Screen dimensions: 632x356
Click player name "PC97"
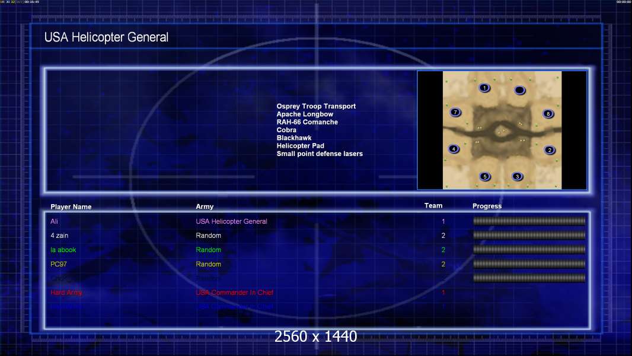pos(59,264)
